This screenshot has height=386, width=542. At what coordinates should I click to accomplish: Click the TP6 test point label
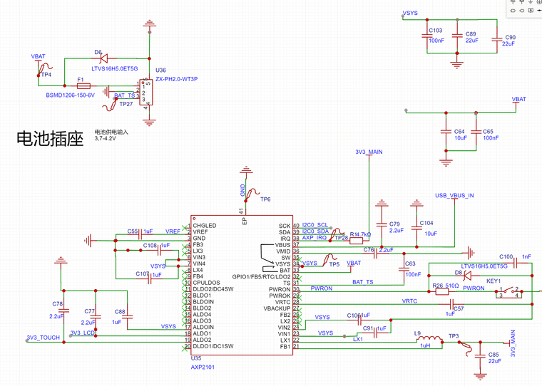265,199
